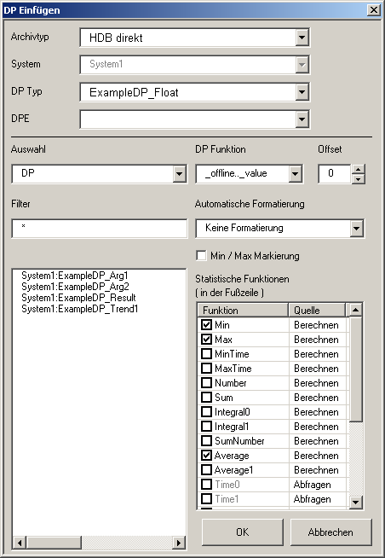Decrease the Offset value with down arrow
Image resolution: width=385 pixels, height=558 pixels.
coord(358,178)
